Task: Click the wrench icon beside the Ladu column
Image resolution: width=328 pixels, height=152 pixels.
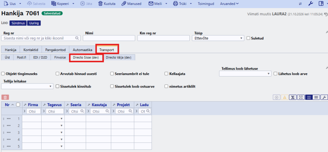Action: tap(138, 105)
